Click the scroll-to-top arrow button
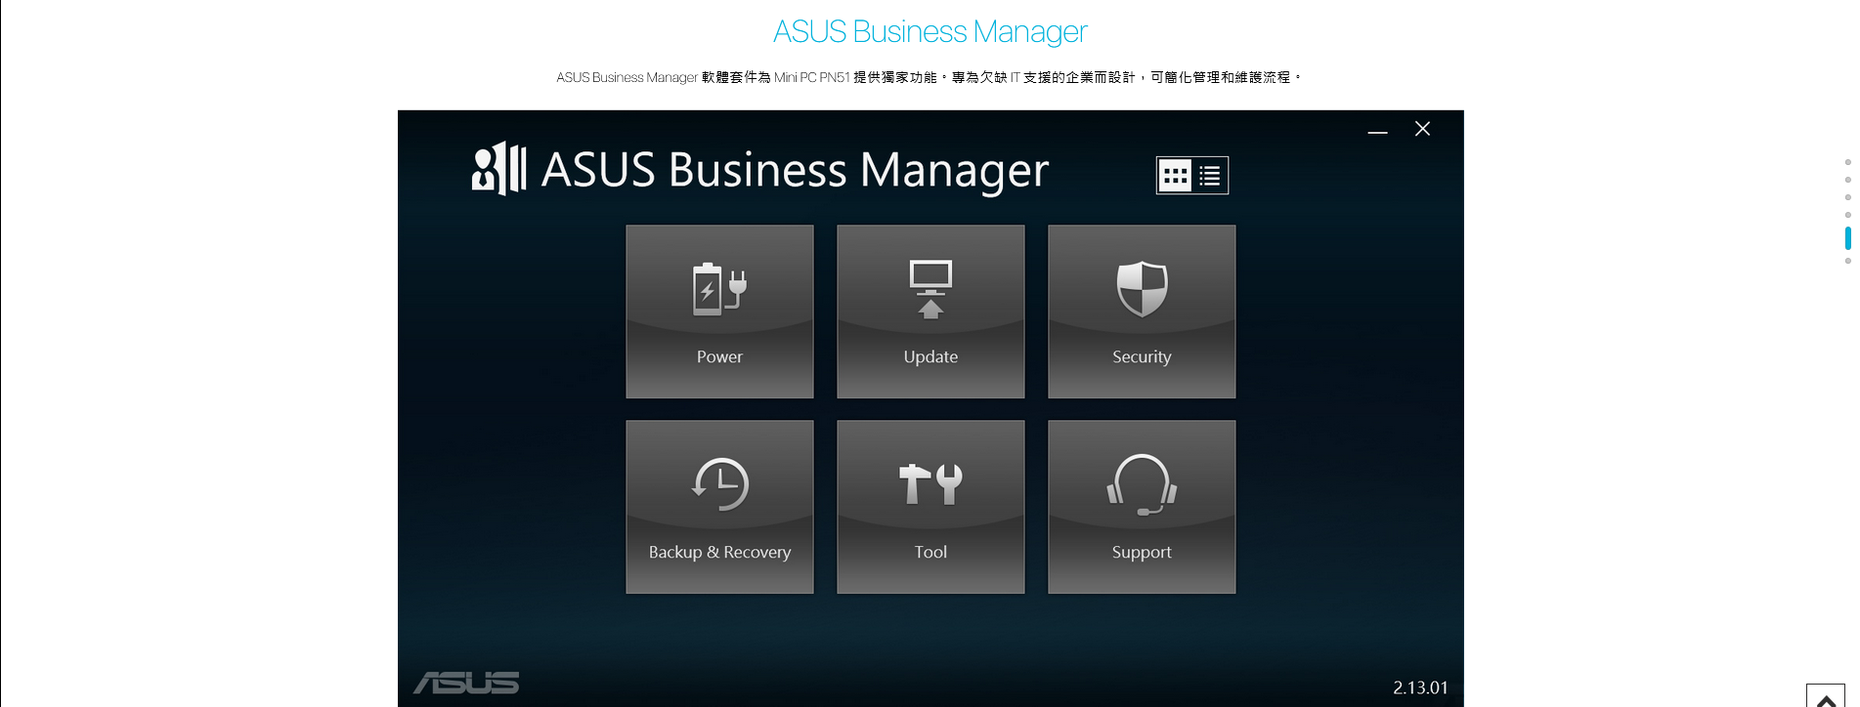The height and width of the screenshot is (707, 1860). pyautogui.click(x=1825, y=697)
